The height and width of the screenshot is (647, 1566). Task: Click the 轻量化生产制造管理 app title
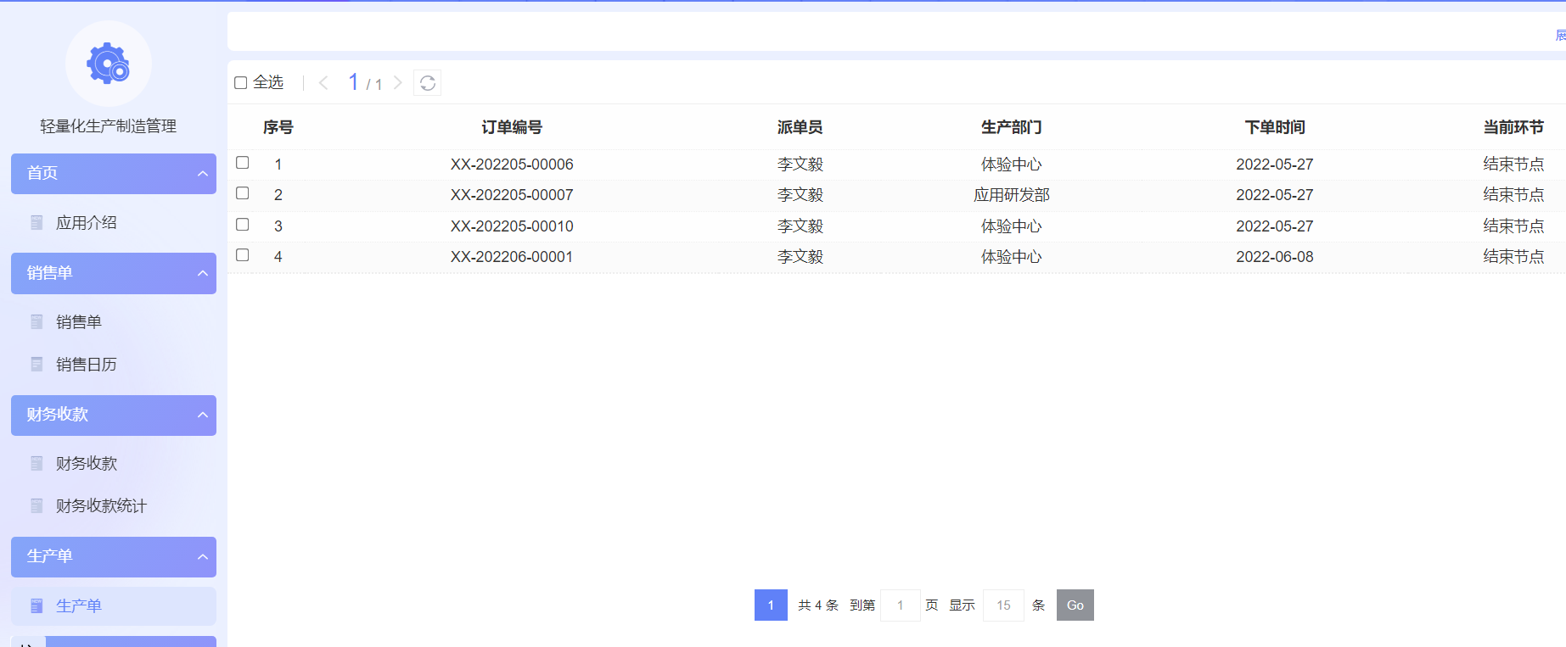(x=109, y=126)
